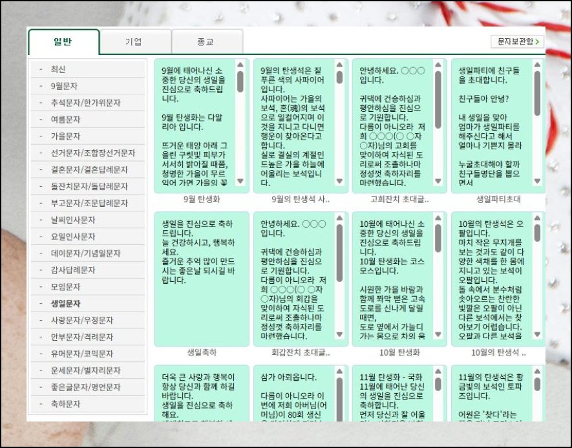Click scroll-up arrow on 11월의 탄생석 card
The height and width of the screenshot is (448, 572).
pyautogui.click(x=537, y=371)
